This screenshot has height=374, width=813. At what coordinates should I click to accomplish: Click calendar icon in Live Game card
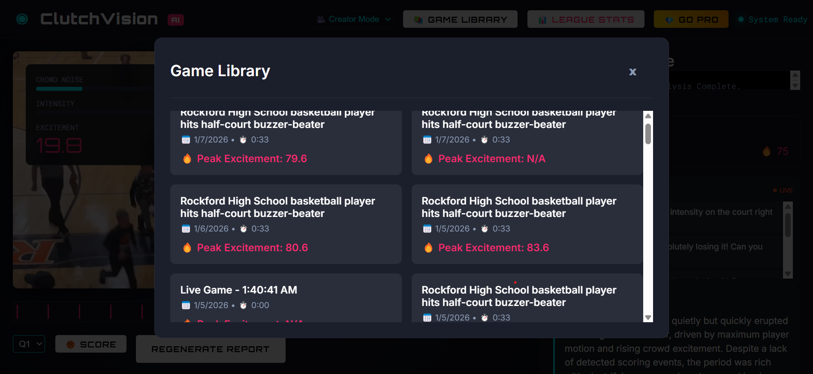click(x=186, y=306)
